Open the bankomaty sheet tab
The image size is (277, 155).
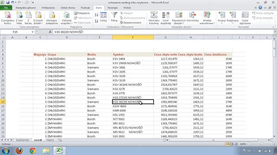click(x=23, y=140)
